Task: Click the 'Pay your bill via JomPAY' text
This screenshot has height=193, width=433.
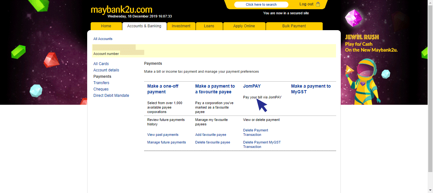Action: (262, 97)
